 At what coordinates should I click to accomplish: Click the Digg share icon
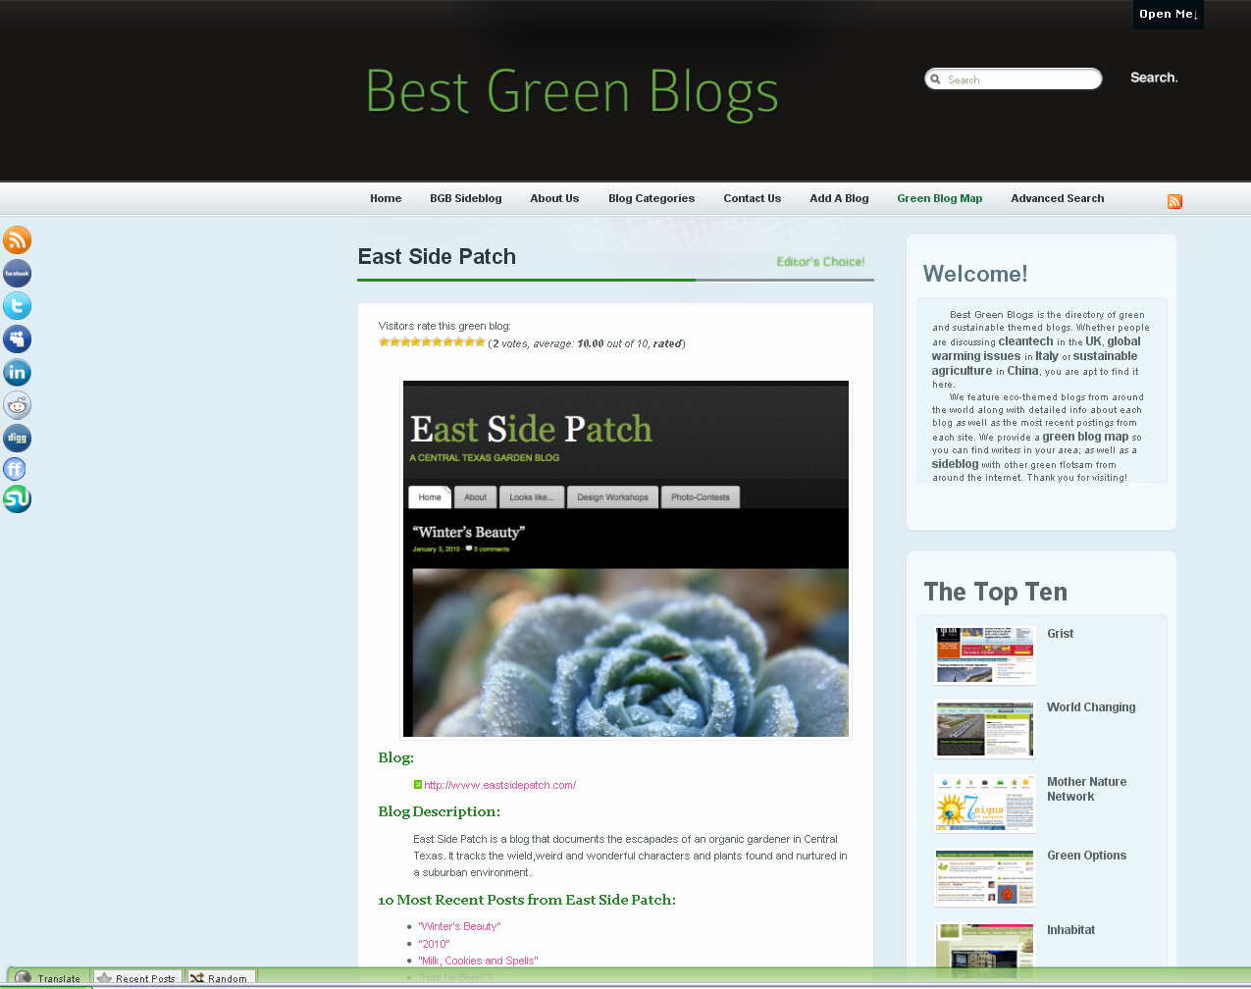pyautogui.click(x=18, y=438)
